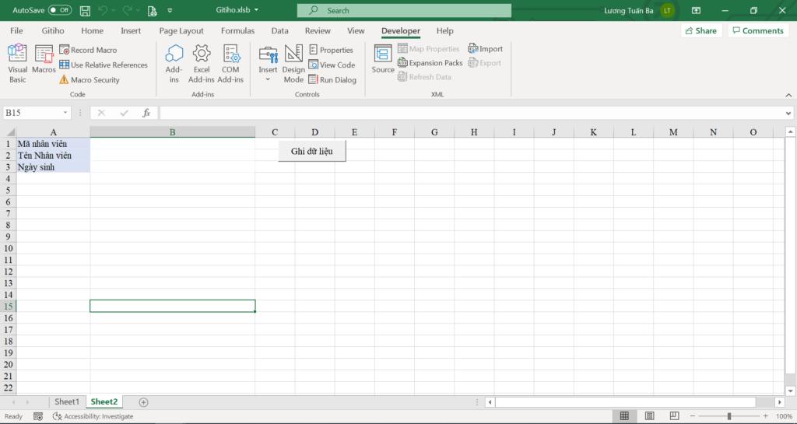Select the Sheet1 worksheet tab
This screenshot has width=797, height=424.
(66, 402)
